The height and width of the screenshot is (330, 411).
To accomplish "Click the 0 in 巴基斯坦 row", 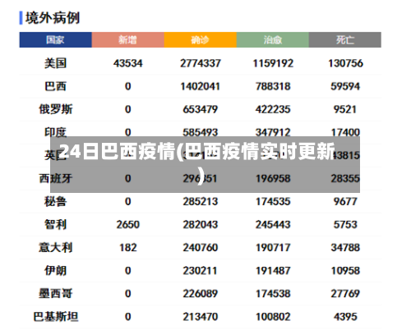I will [128, 317].
